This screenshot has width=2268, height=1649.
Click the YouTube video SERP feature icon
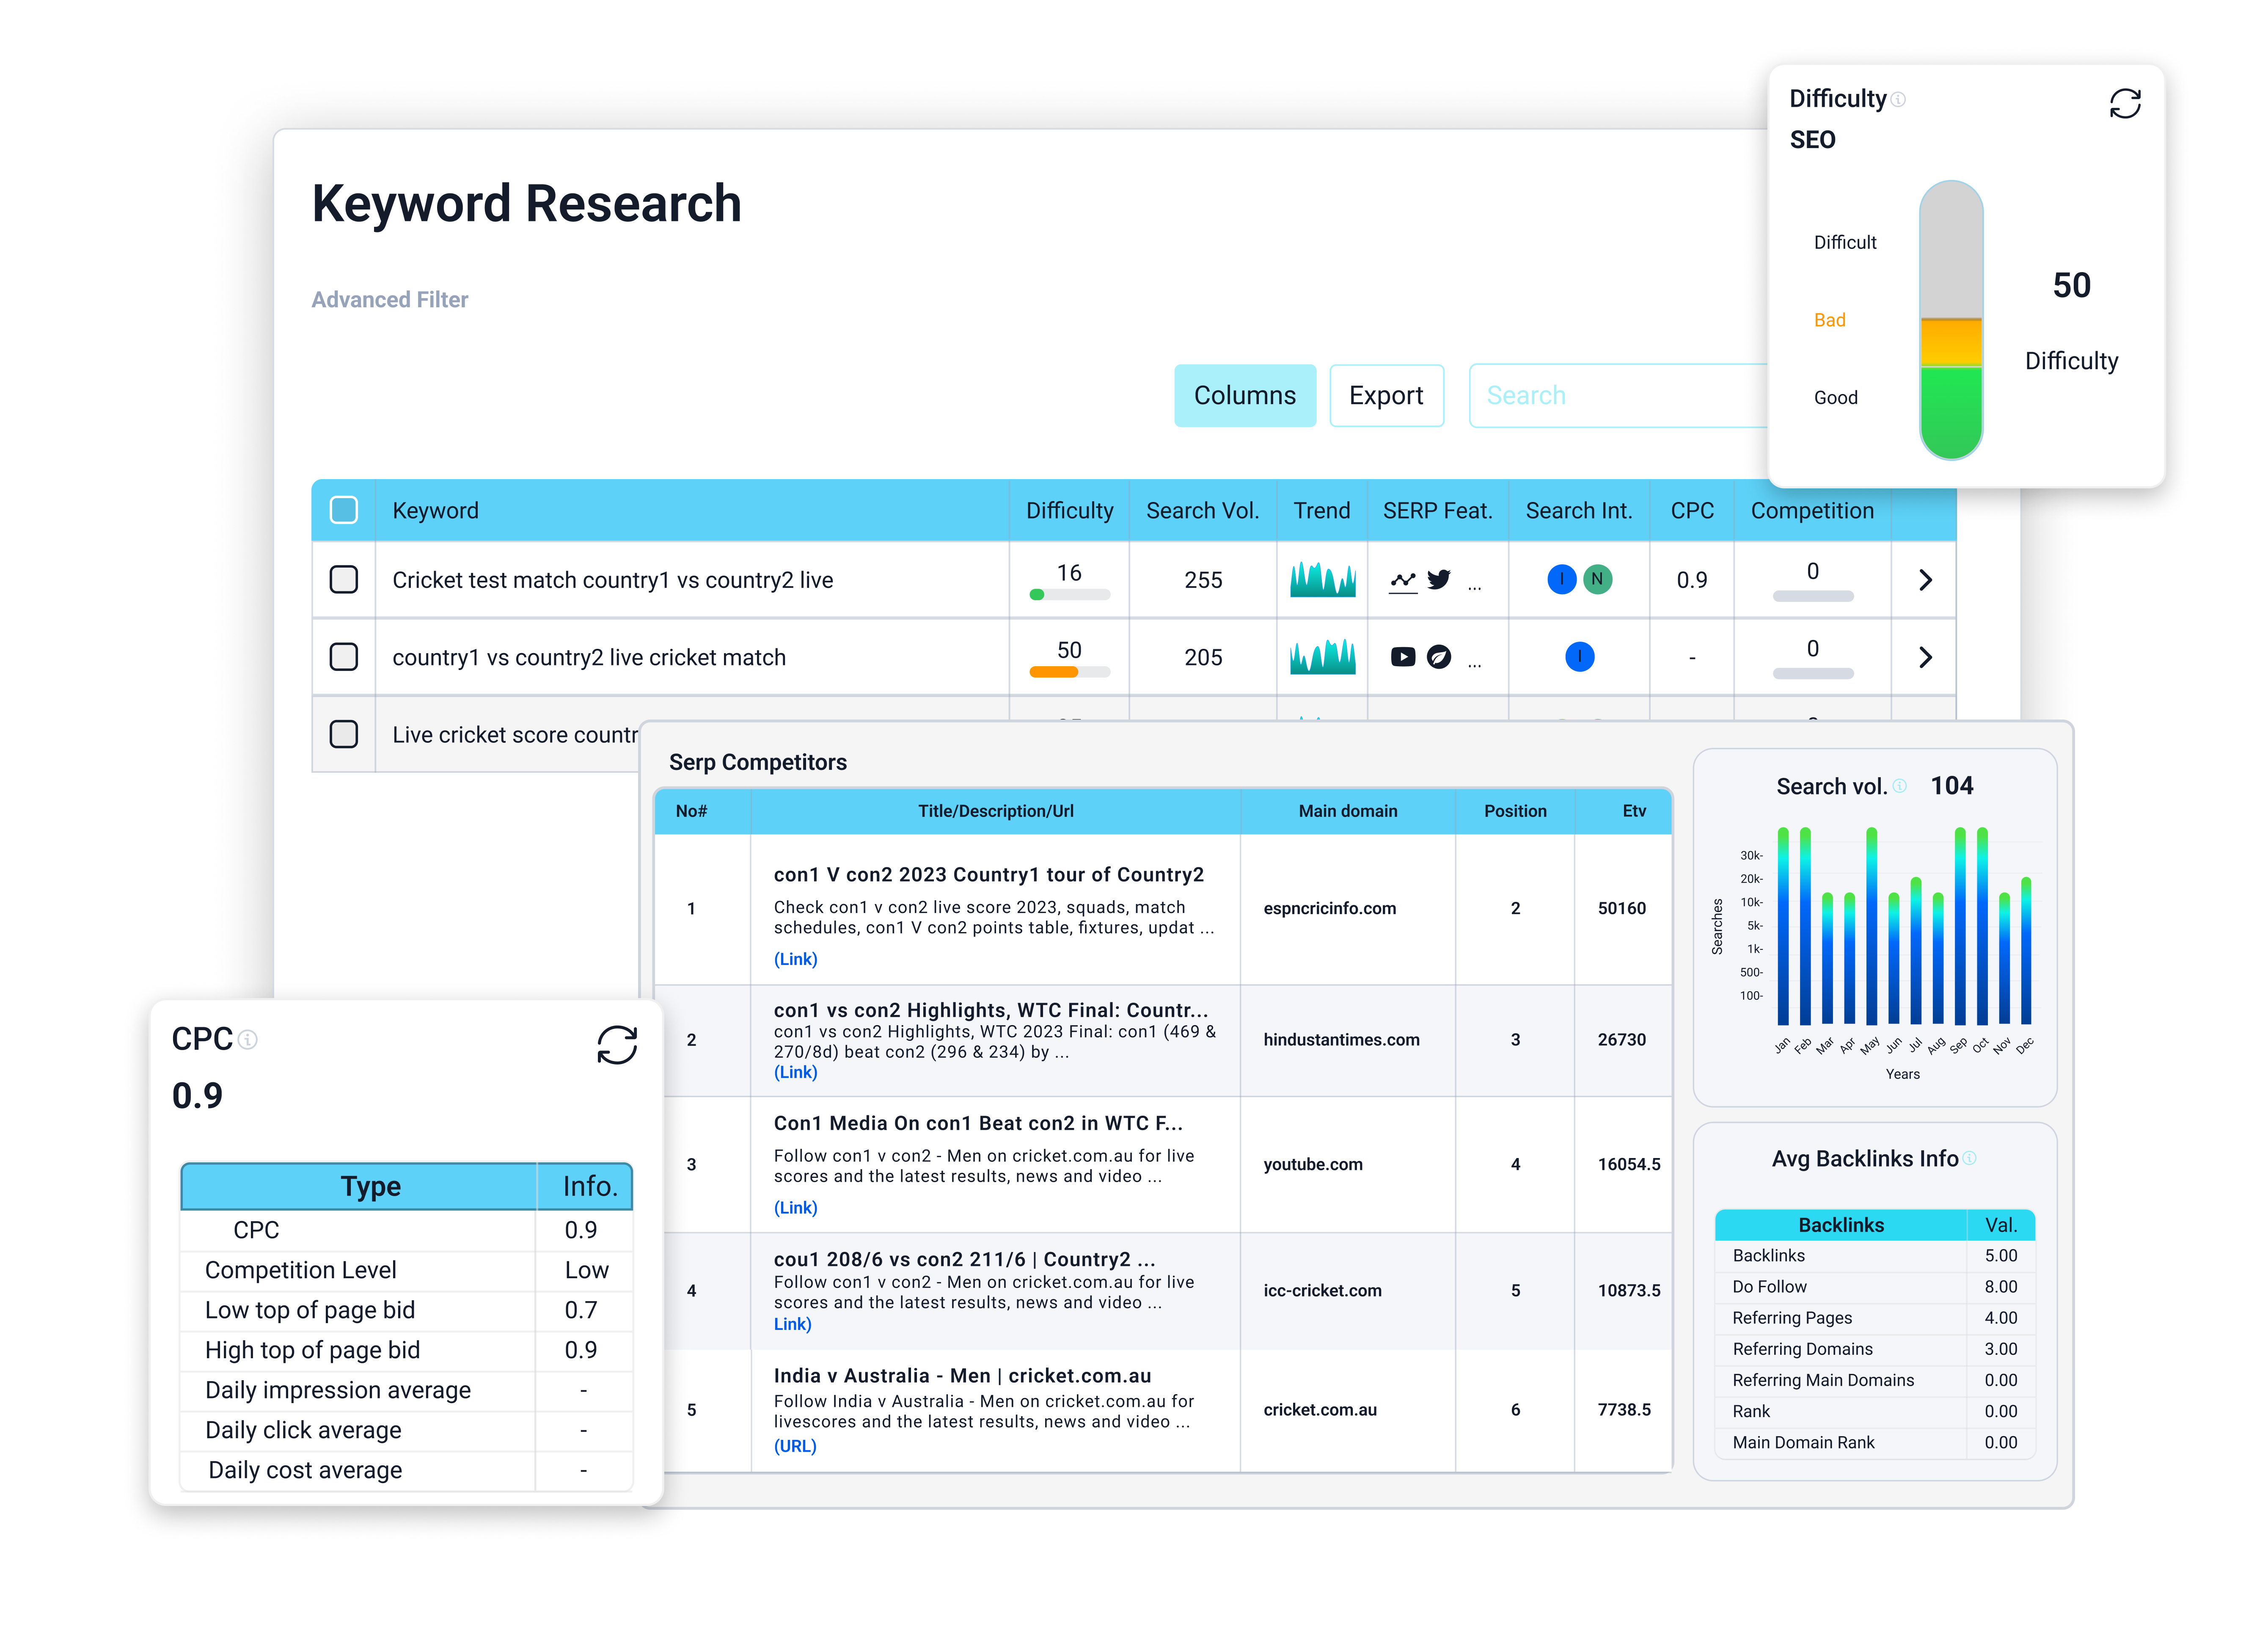click(1403, 657)
